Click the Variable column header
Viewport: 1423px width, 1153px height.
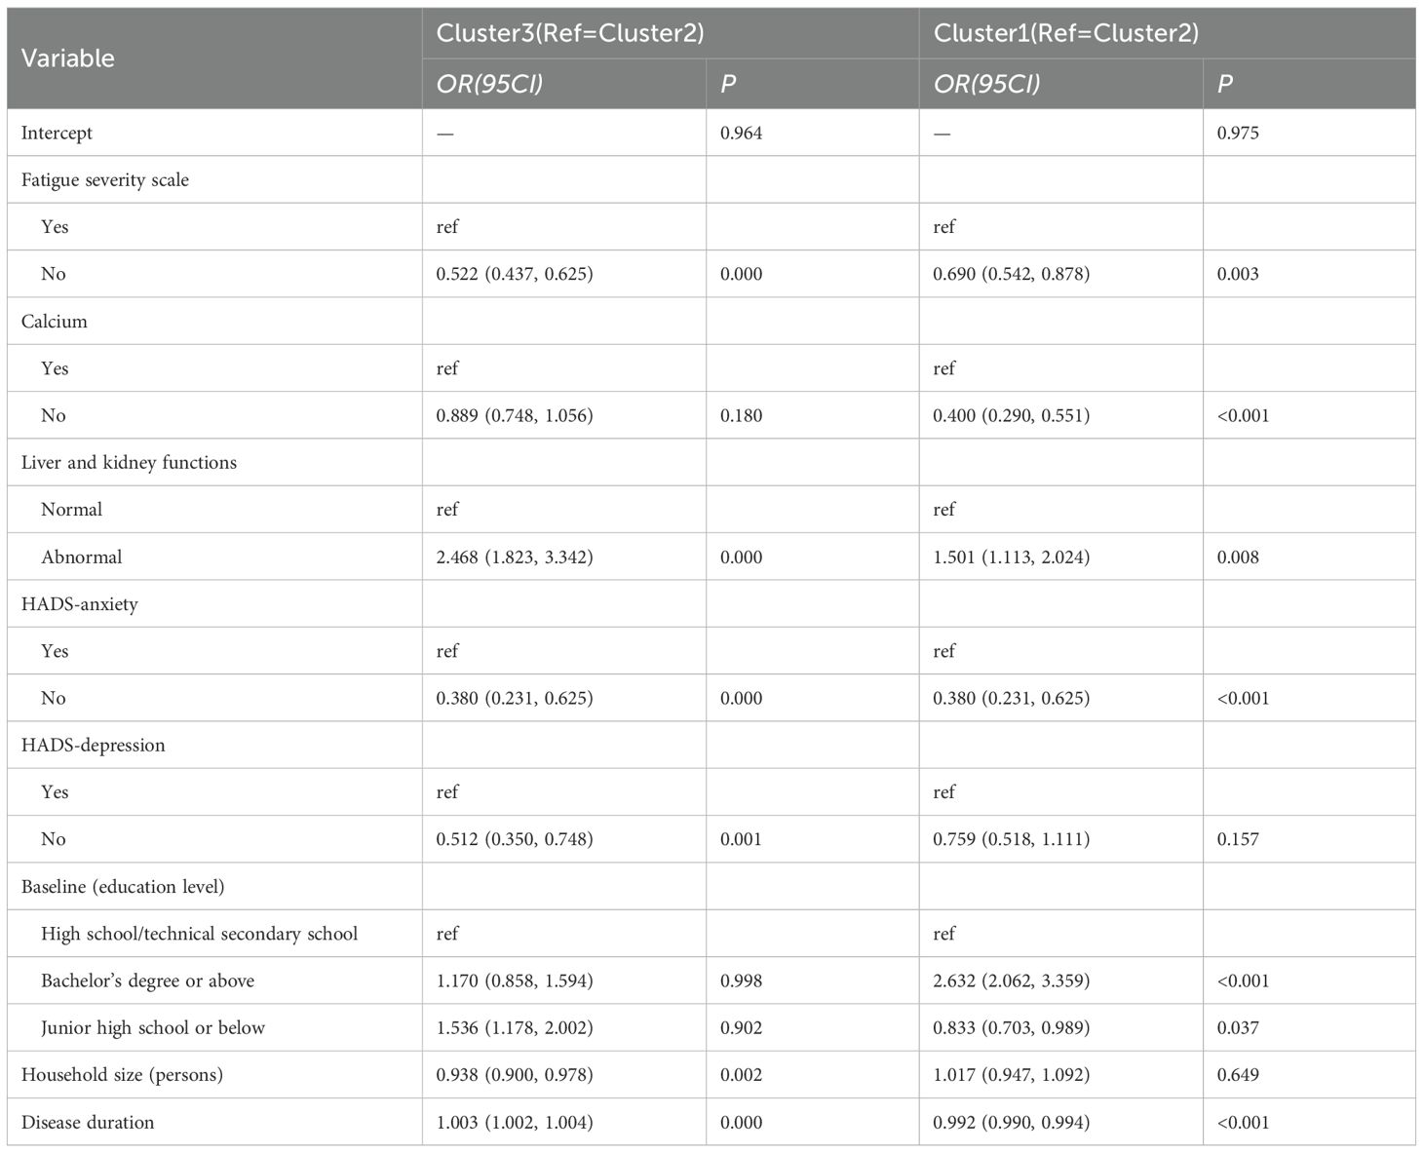tap(68, 58)
